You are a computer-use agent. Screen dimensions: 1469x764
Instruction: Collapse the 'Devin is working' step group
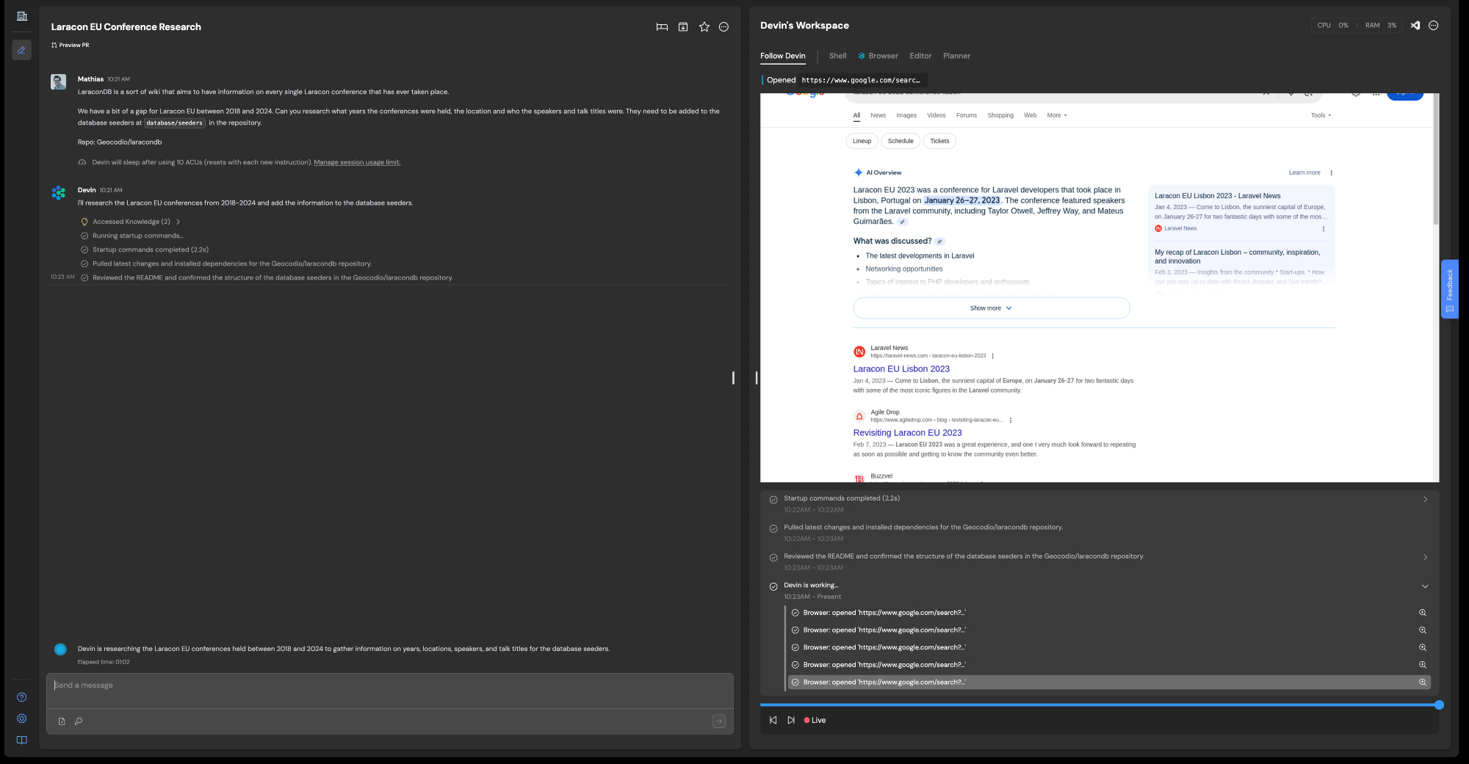point(1425,586)
